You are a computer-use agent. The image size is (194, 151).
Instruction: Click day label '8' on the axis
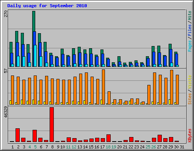click(x=52, y=147)
